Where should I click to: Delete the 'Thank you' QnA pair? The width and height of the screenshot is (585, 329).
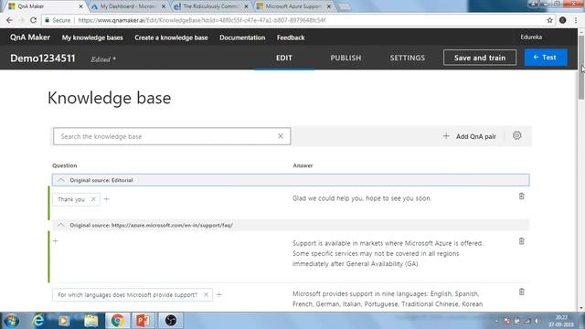[x=522, y=196]
